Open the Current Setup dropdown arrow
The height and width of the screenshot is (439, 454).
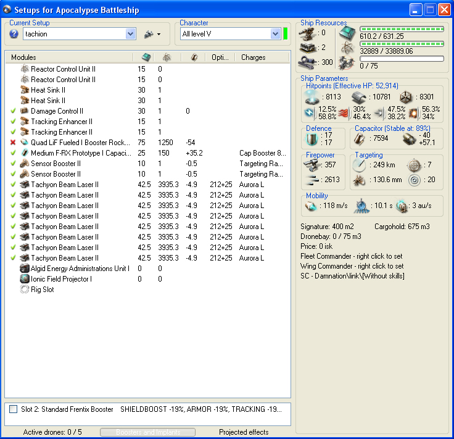[131, 34]
